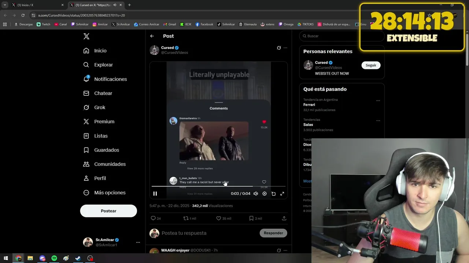This screenshot has height=263, width=469.
Task: Open Salas trend options ellipsis
Action: [378, 121]
